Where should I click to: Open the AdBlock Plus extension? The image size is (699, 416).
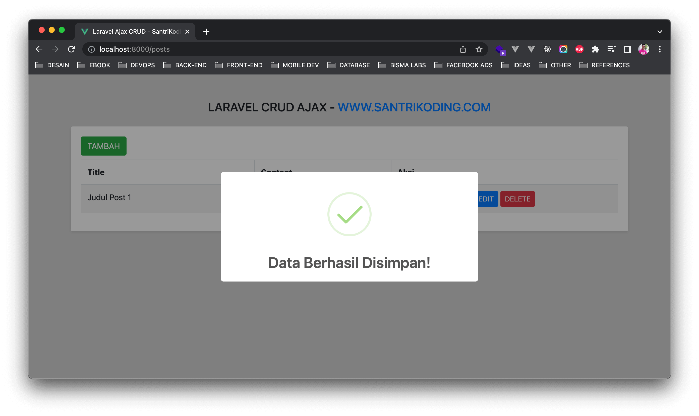point(579,49)
